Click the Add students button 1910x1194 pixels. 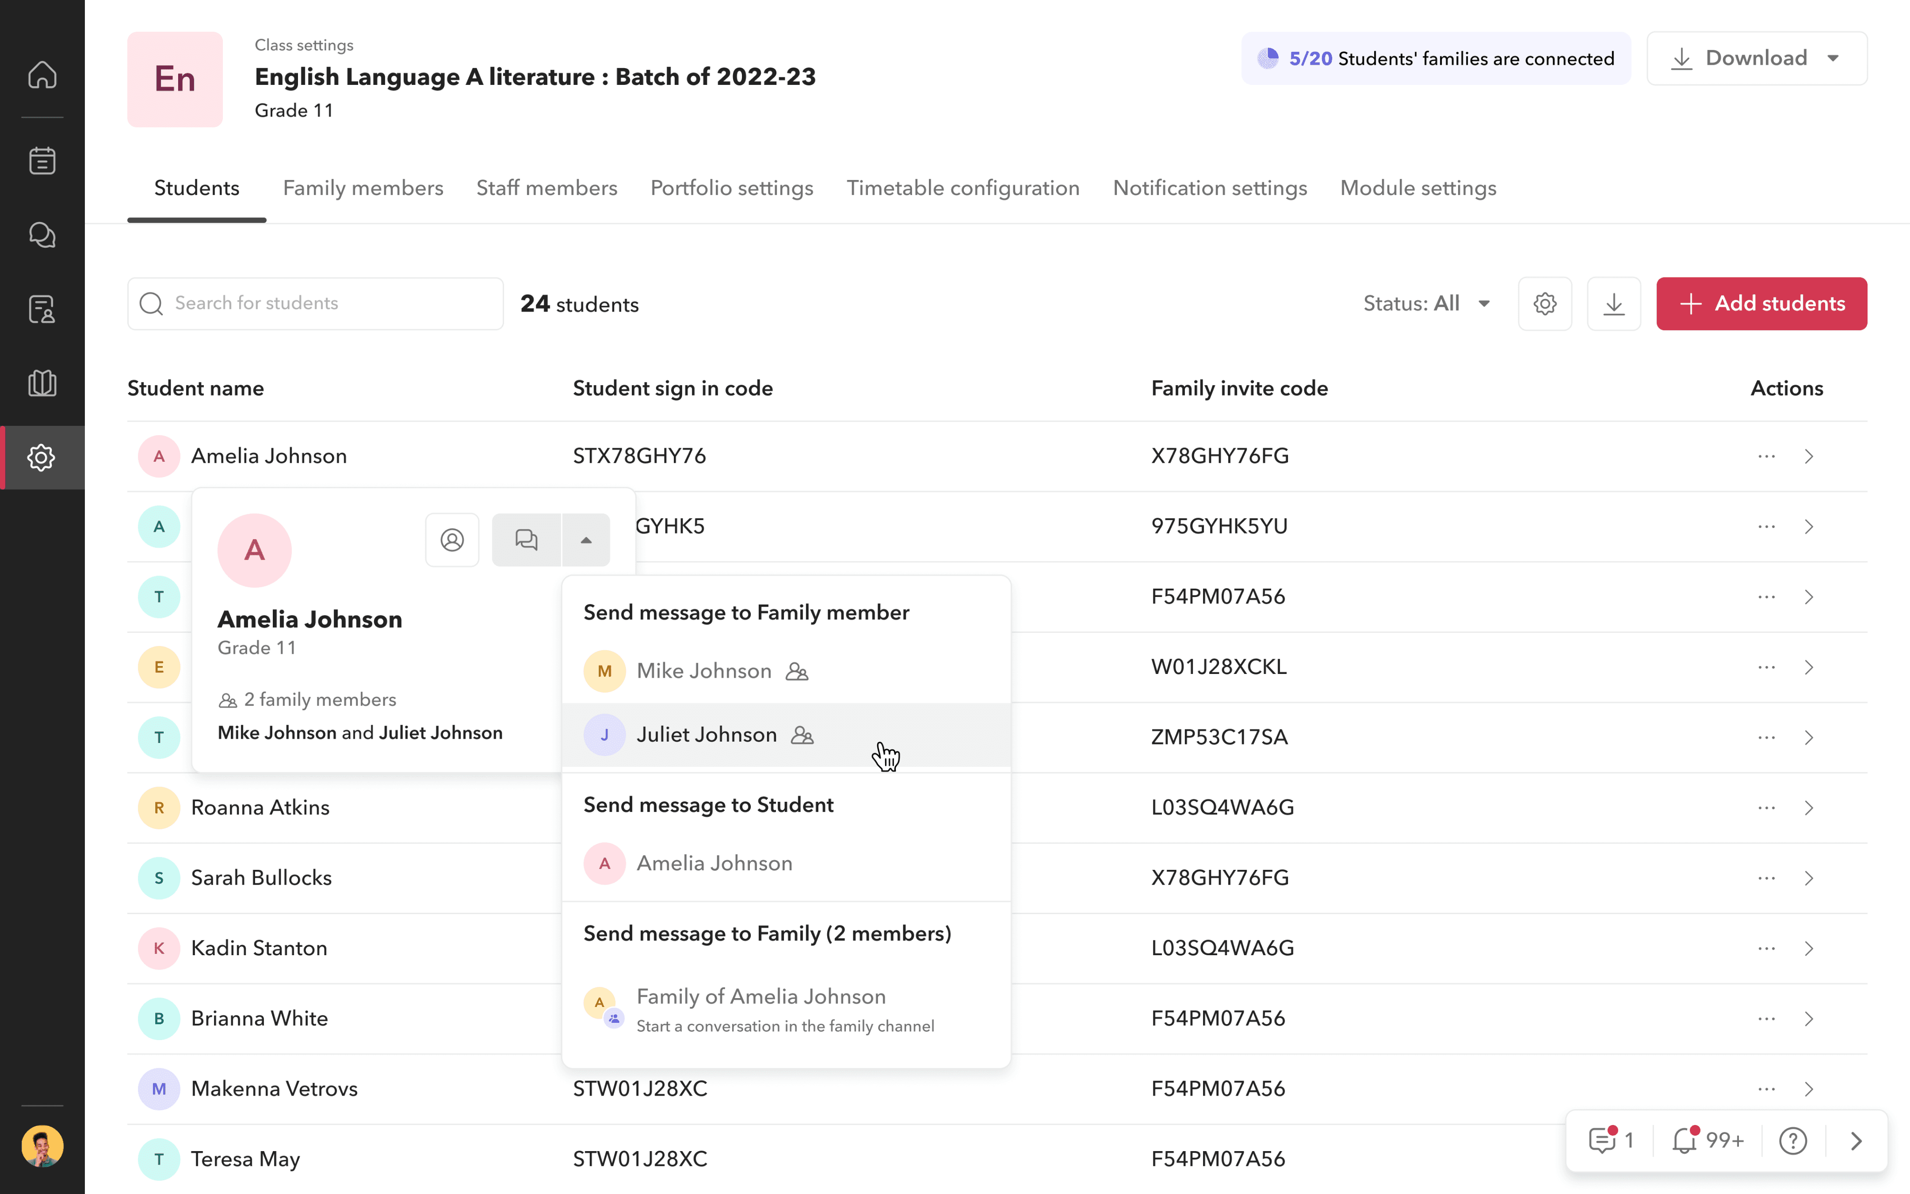tap(1761, 304)
